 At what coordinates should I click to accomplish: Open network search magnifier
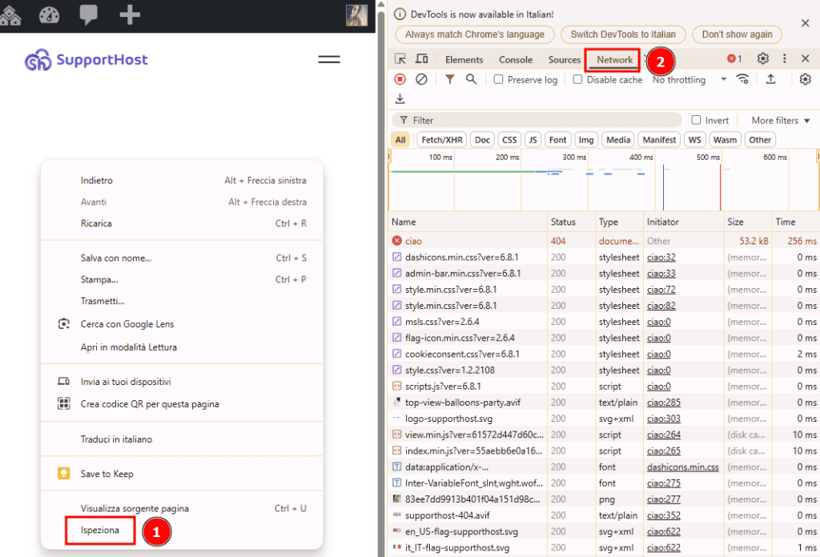click(x=471, y=79)
